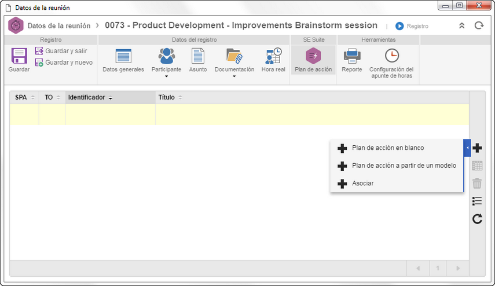This screenshot has height=286, width=495.
Task: Select the highlighted empty table row
Action: (239, 115)
